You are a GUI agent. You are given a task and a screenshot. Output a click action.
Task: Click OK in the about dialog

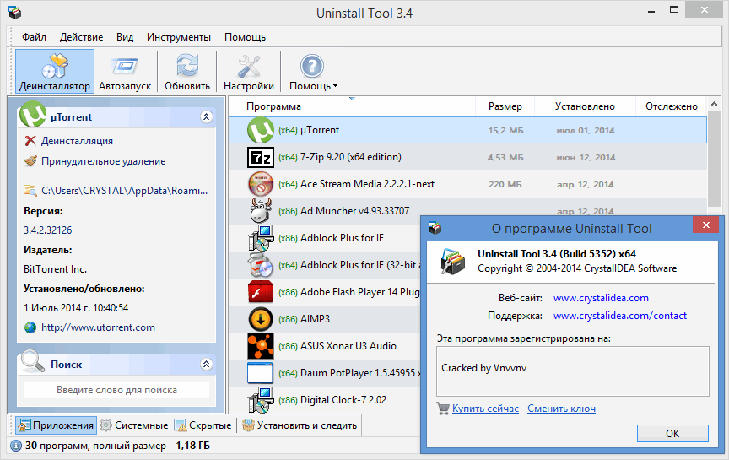(x=672, y=434)
